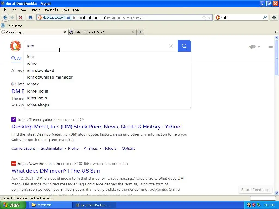279x209 pixels.
Task: Open the Downloads arrow toolbar button
Action: coord(274,17)
